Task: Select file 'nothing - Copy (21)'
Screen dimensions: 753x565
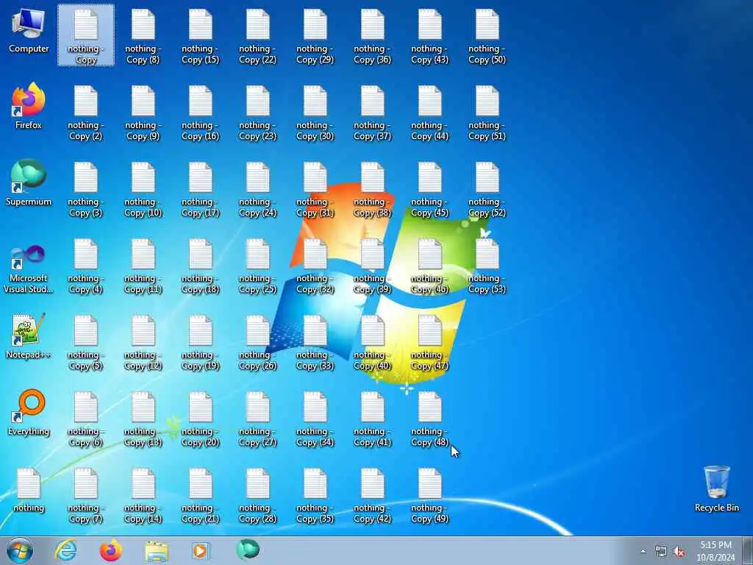Action: tap(200, 496)
